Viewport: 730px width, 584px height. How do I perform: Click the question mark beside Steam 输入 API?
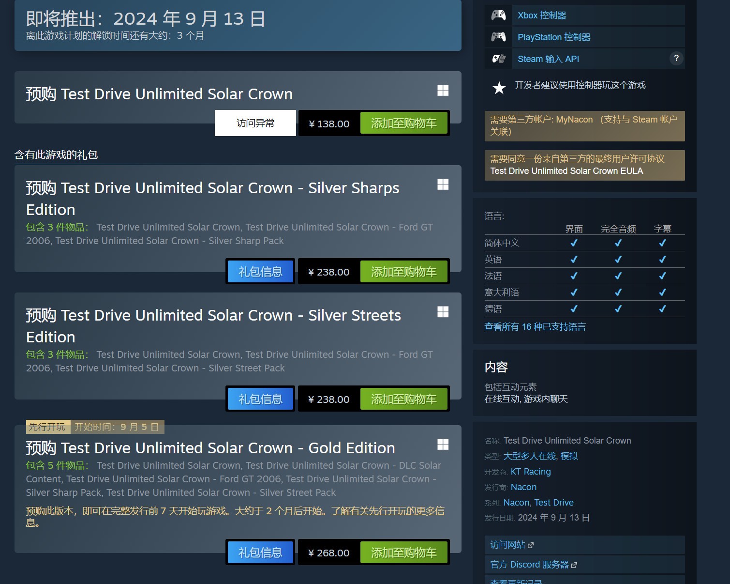(676, 58)
